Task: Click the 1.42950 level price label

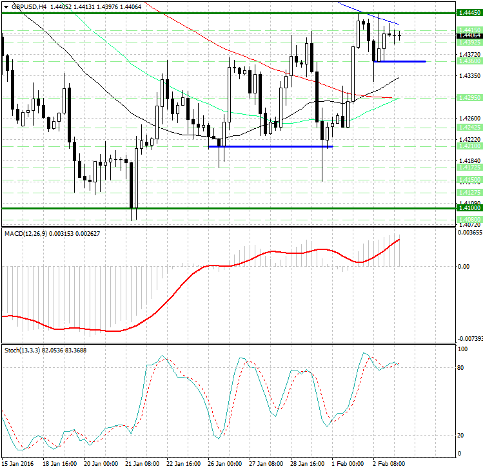Action: pos(469,97)
